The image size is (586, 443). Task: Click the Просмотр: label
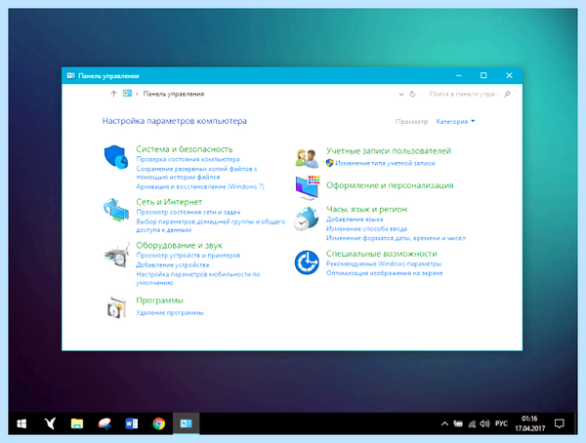click(412, 122)
